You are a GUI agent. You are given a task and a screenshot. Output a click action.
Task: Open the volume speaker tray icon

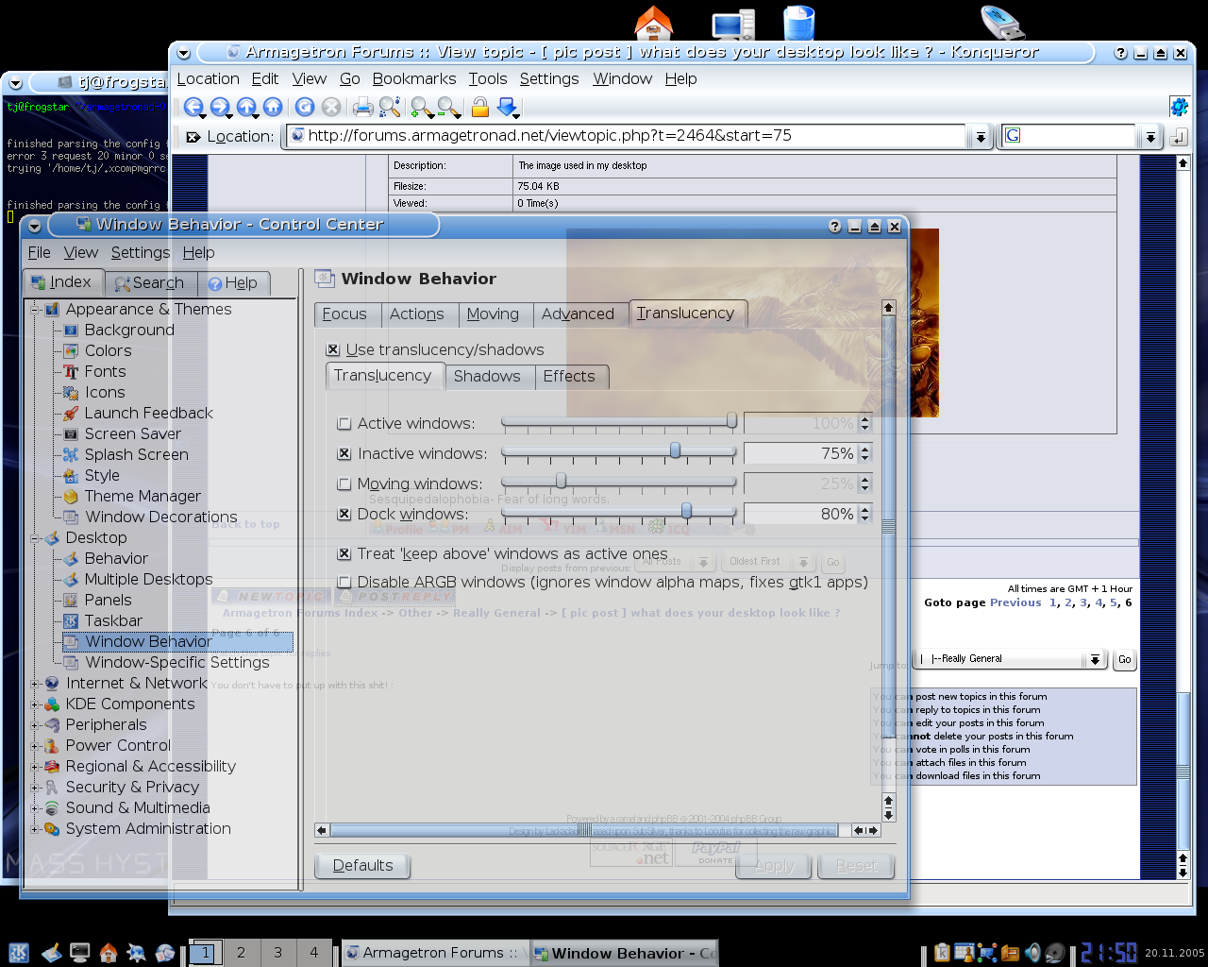pos(1033,953)
